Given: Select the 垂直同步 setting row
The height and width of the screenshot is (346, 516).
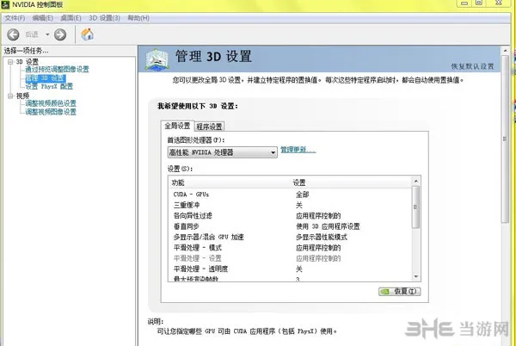Looking at the screenshot, I should coord(291,226).
